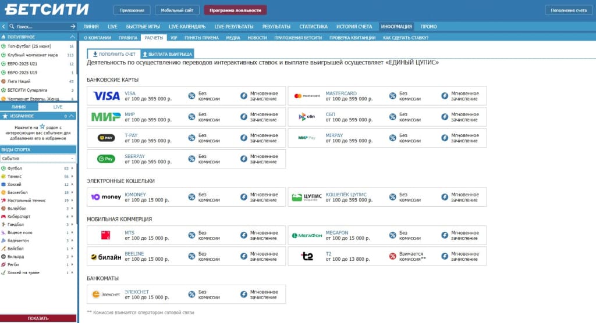This screenshot has width=596, height=323.
Task: Open the События dropdown
Action: point(38,158)
